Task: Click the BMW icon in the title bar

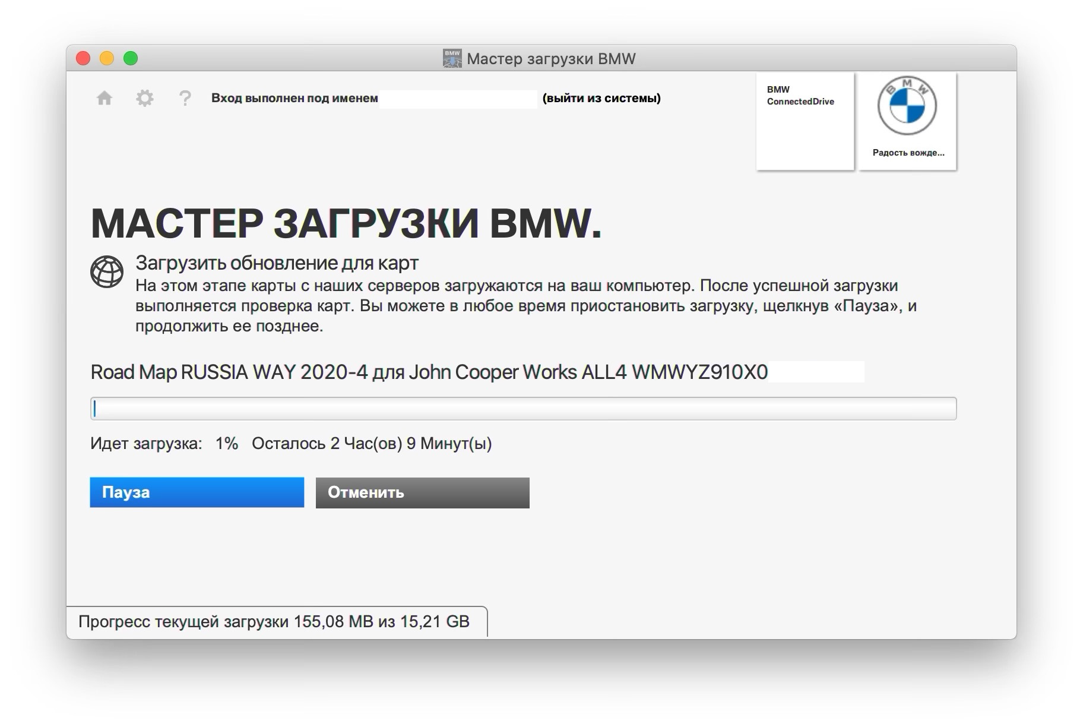Action: pos(452,59)
